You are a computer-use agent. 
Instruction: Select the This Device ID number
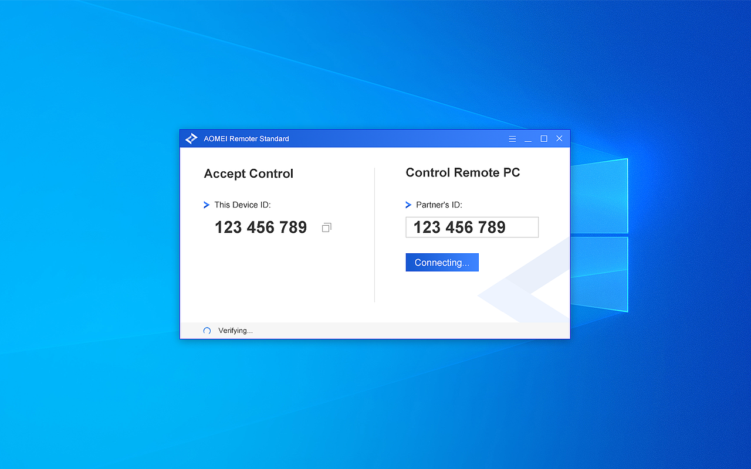pyautogui.click(x=261, y=227)
